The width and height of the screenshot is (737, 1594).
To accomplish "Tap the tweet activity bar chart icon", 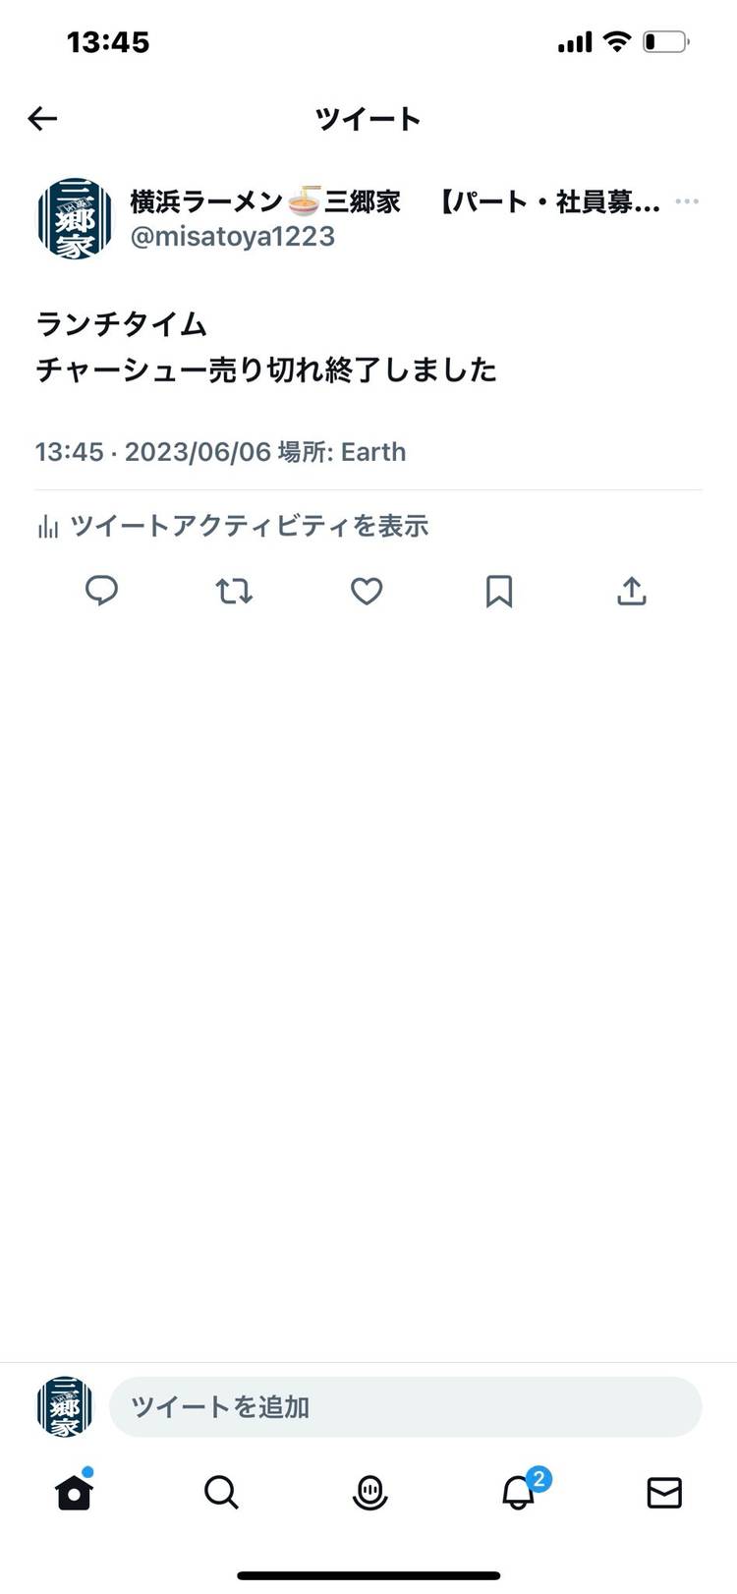I will pyautogui.click(x=47, y=528).
